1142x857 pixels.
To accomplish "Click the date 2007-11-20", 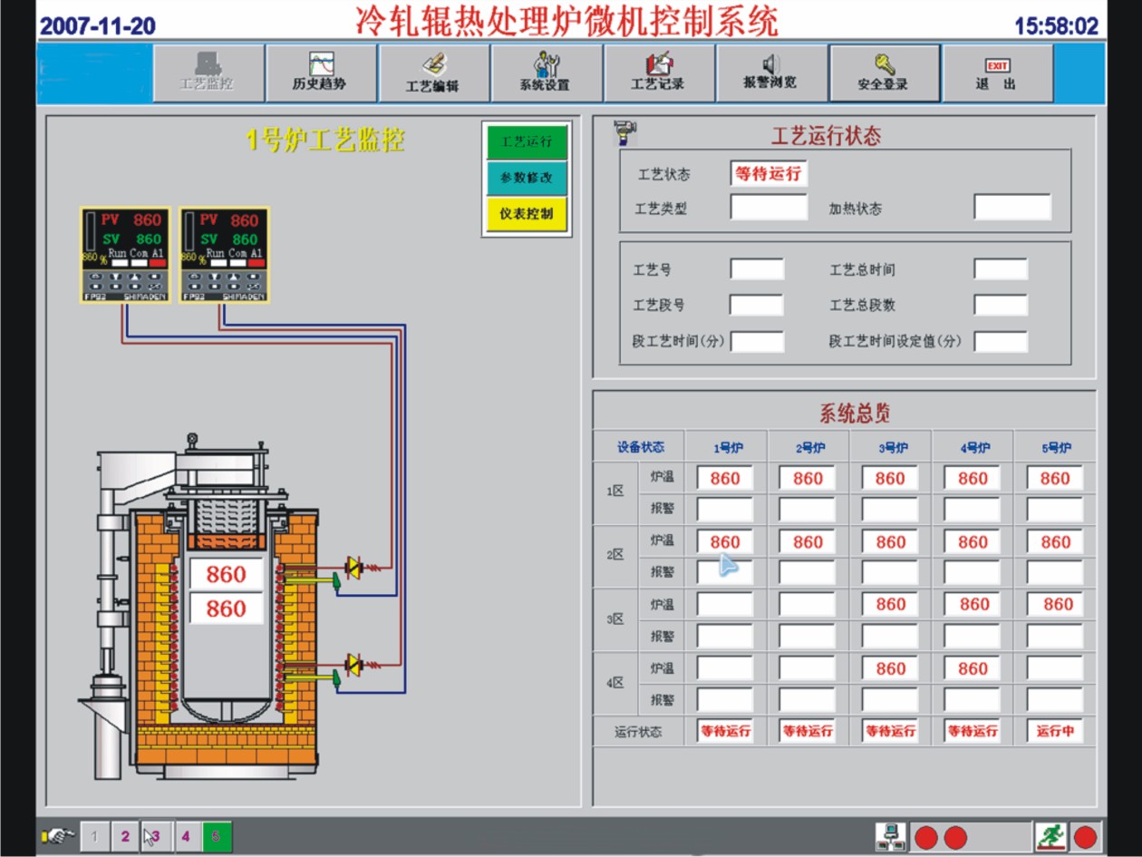I will 98,25.
